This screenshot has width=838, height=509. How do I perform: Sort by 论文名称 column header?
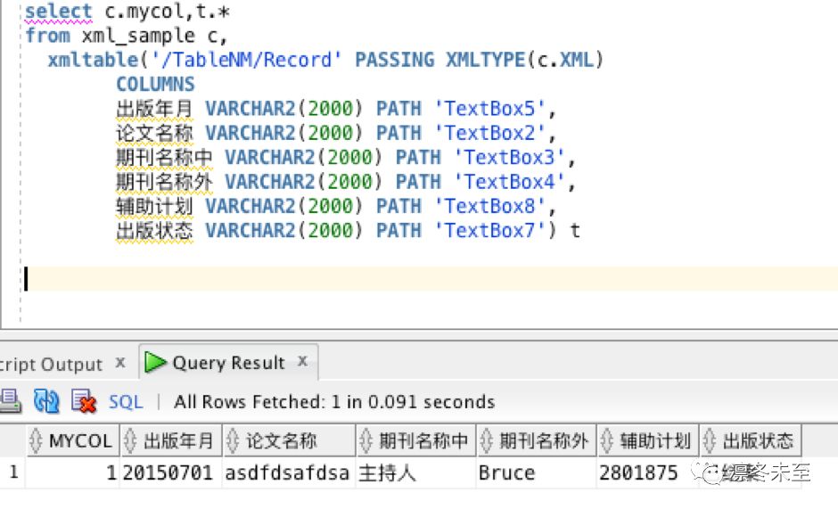coord(289,441)
